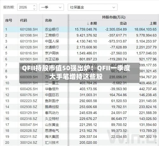The image size is (159, 146).
Task: Click change value 24,051.07
Action: tap(119, 113)
